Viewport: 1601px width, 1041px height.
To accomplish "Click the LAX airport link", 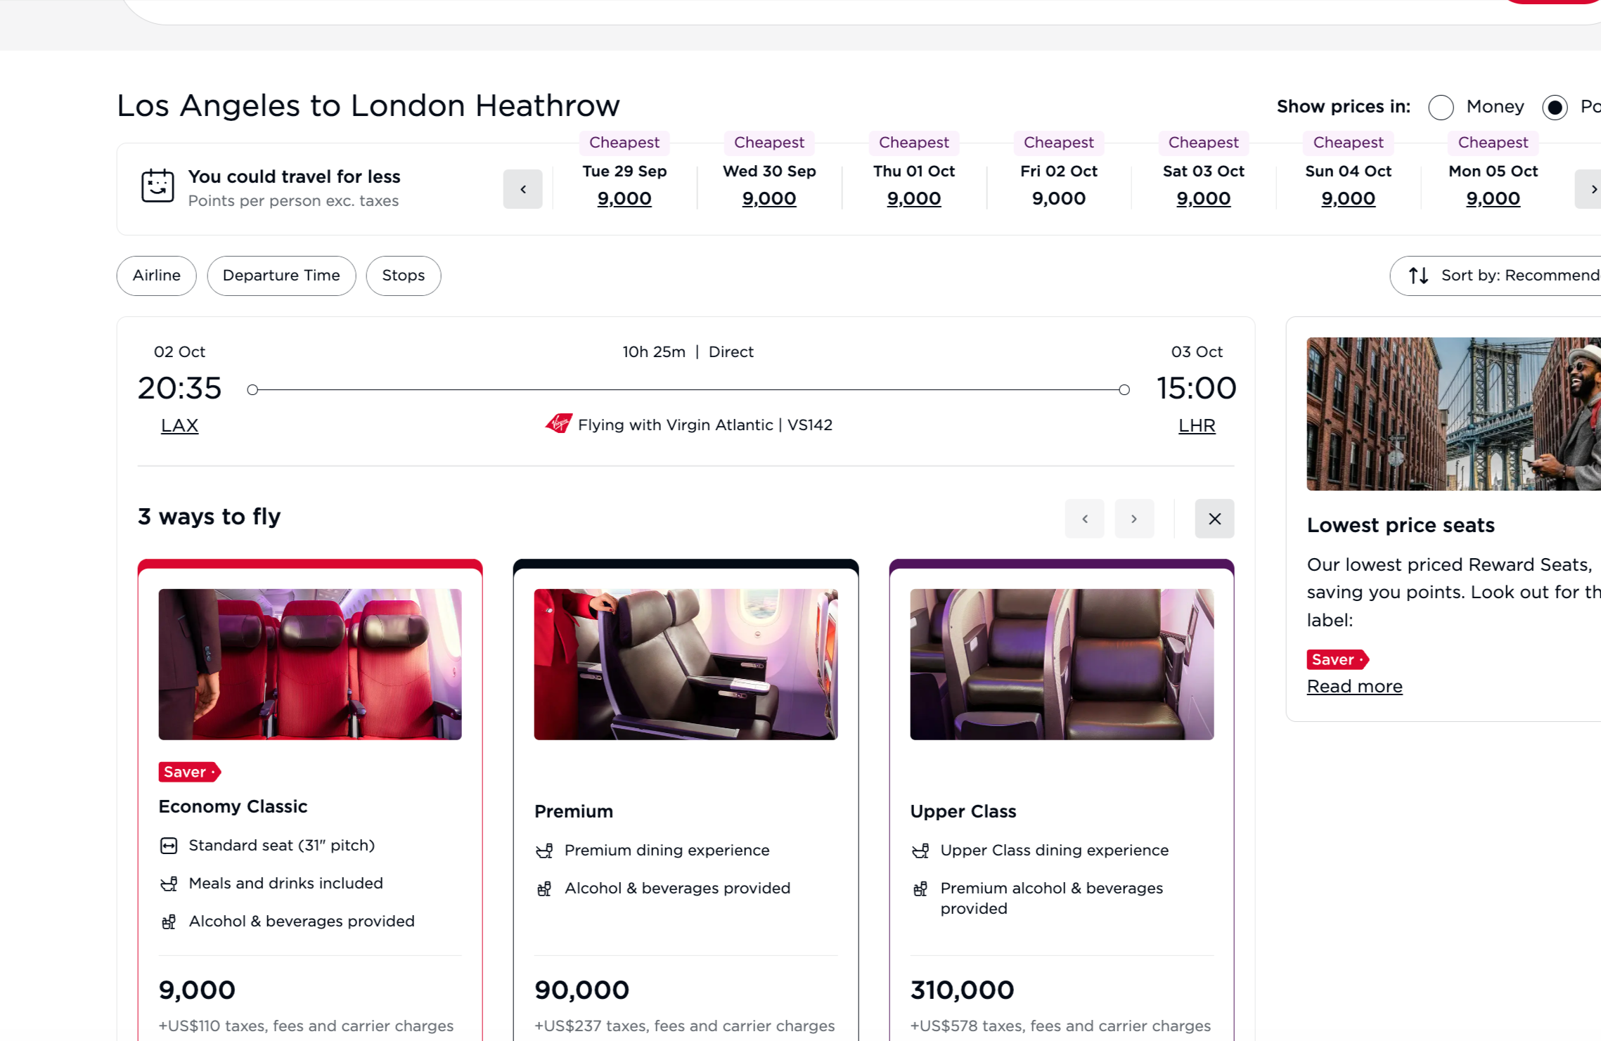I will point(179,425).
